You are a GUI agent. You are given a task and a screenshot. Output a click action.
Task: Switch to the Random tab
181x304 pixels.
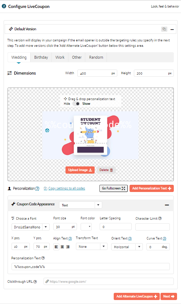(x=96, y=57)
